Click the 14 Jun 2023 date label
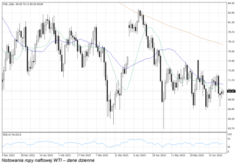Screen dimensions: 236x165 pos(216,155)
